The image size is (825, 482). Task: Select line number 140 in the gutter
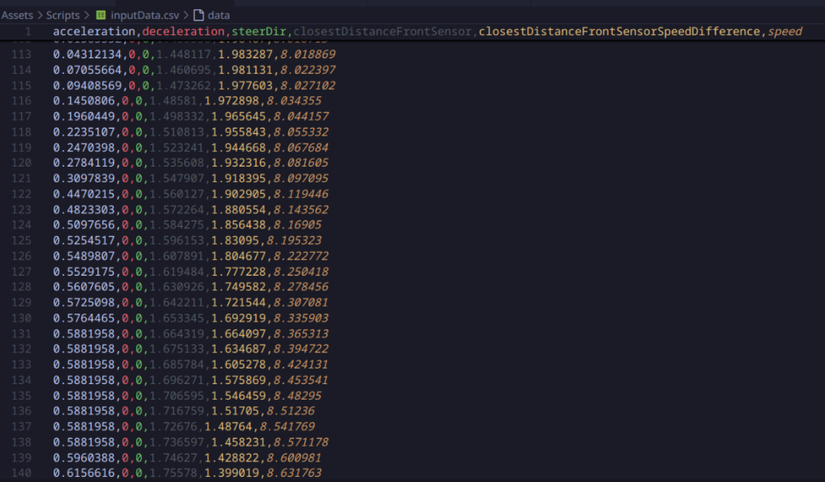coord(22,473)
